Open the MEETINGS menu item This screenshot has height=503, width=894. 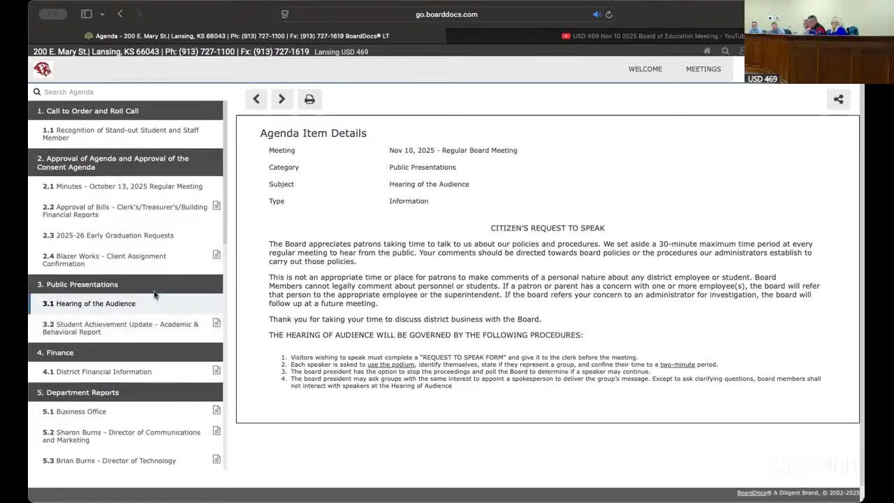pyautogui.click(x=703, y=68)
